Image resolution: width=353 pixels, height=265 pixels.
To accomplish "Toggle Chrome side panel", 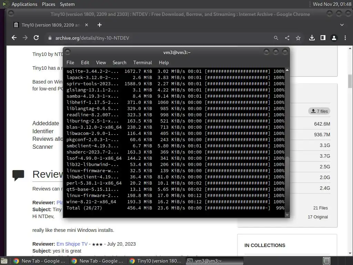I will point(323,38).
